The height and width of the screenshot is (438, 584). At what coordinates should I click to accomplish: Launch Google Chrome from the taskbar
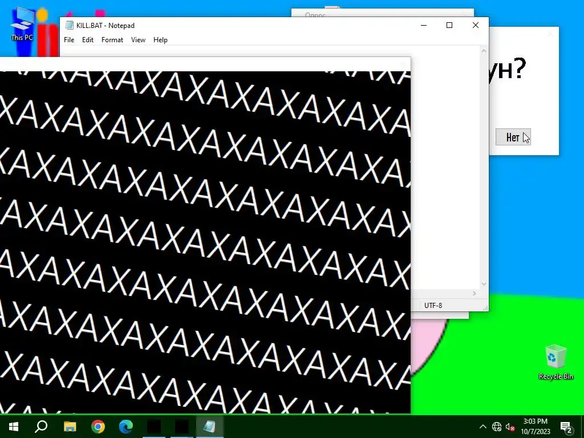[x=98, y=427]
